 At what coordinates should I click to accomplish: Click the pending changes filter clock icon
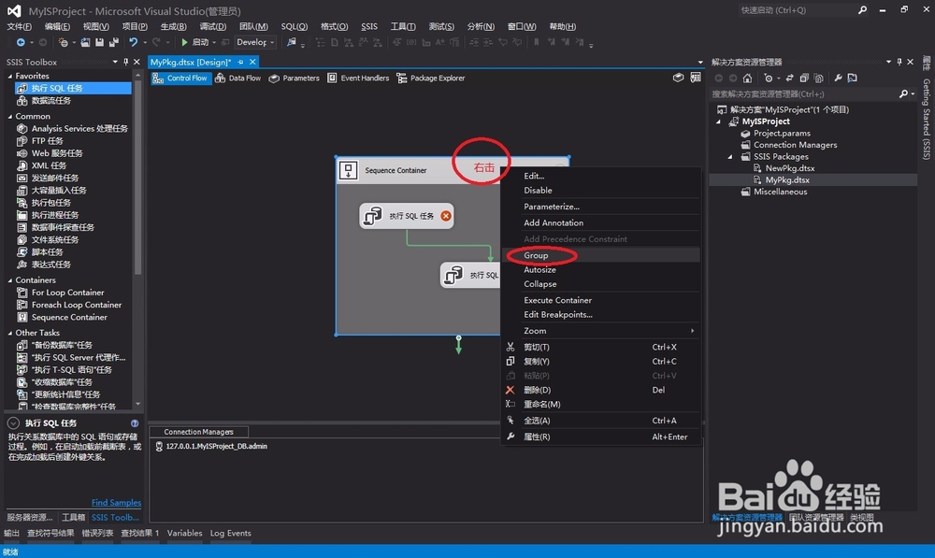tap(770, 79)
